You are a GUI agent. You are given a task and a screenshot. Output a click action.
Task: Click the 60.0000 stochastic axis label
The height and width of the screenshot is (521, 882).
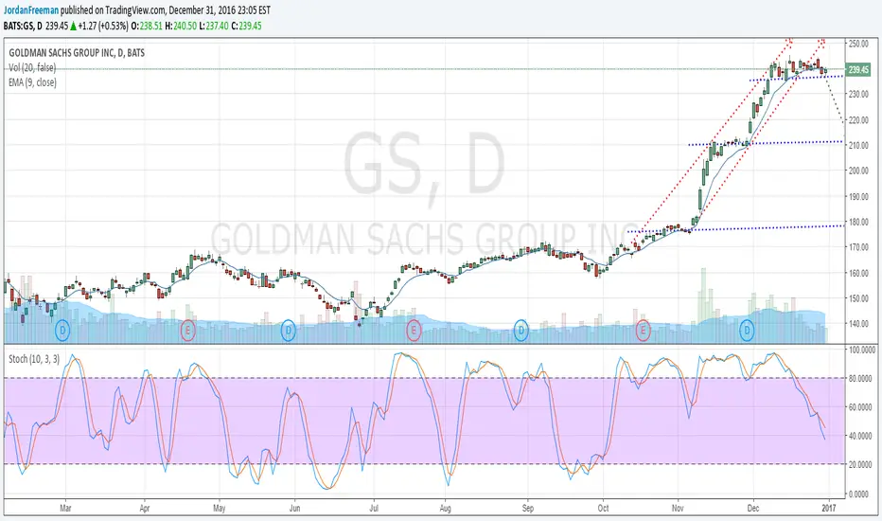861,407
